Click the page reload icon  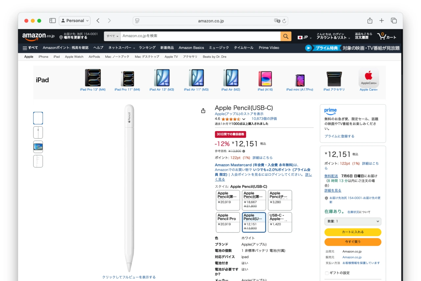click(x=284, y=21)
